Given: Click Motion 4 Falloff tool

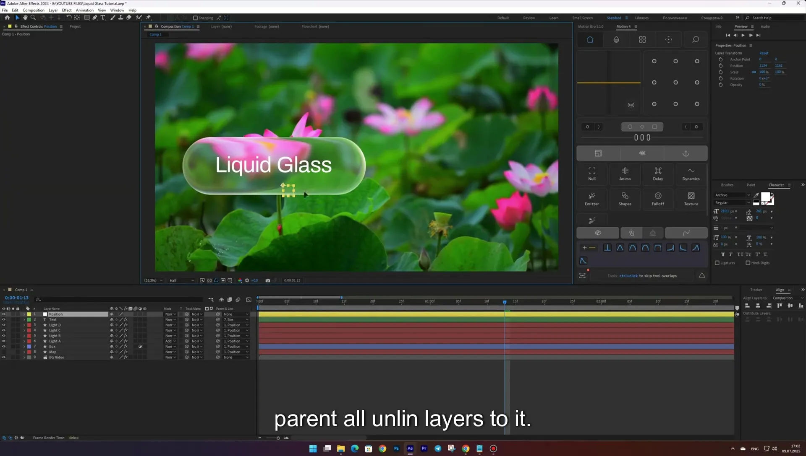Looking at the screenshot, I should coord(658,199).
